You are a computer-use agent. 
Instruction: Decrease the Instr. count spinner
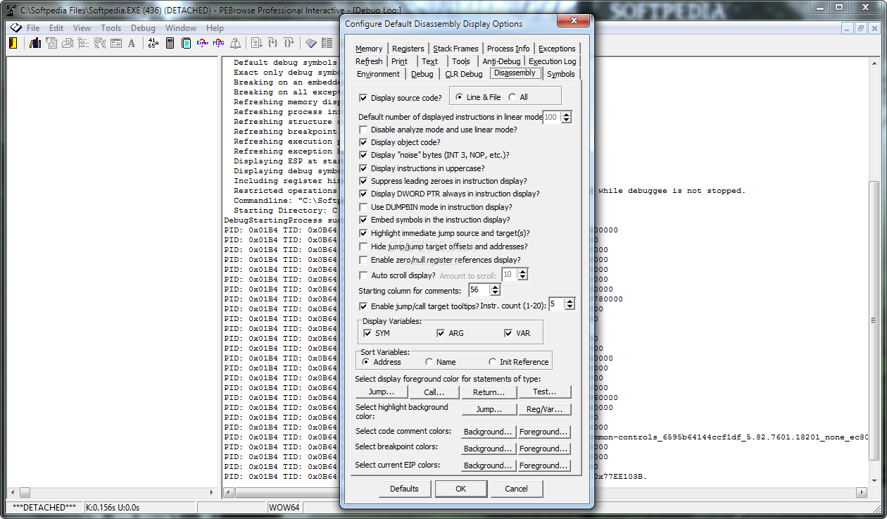[570, 307]
